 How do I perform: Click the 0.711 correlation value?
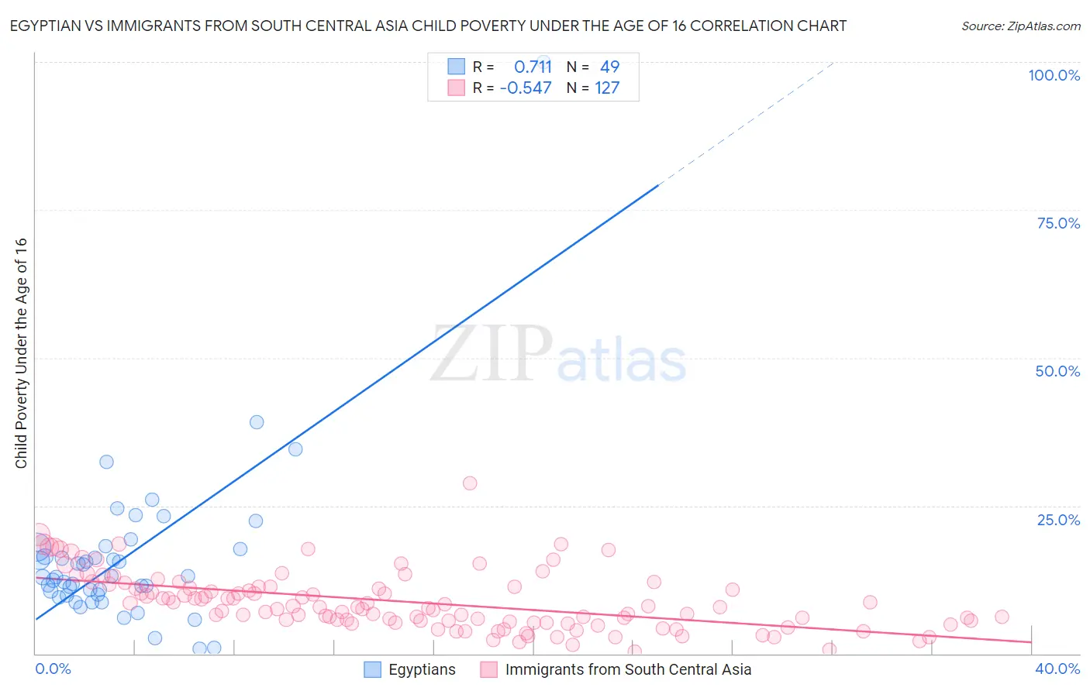pos(533,67)
